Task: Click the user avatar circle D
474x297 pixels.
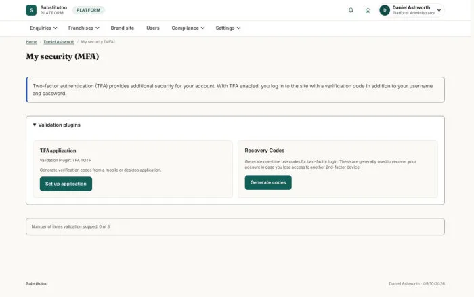Action: (x=385, y=10)
